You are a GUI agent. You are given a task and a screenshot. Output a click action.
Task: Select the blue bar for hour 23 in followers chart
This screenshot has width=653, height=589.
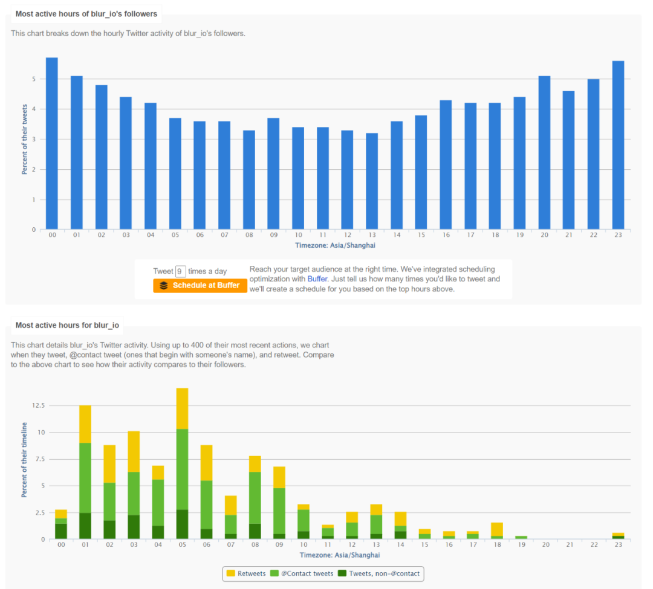tap(618, 145)
